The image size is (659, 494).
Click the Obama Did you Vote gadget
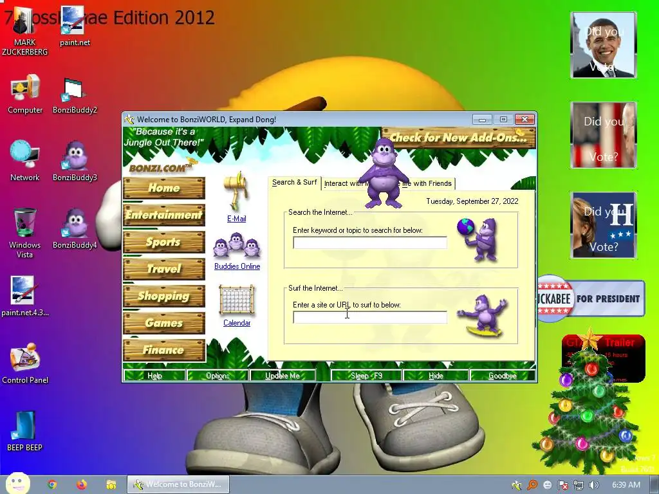tap(604, 45)
